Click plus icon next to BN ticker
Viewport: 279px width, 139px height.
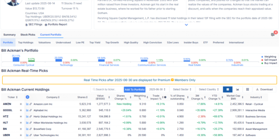(21, 129)
